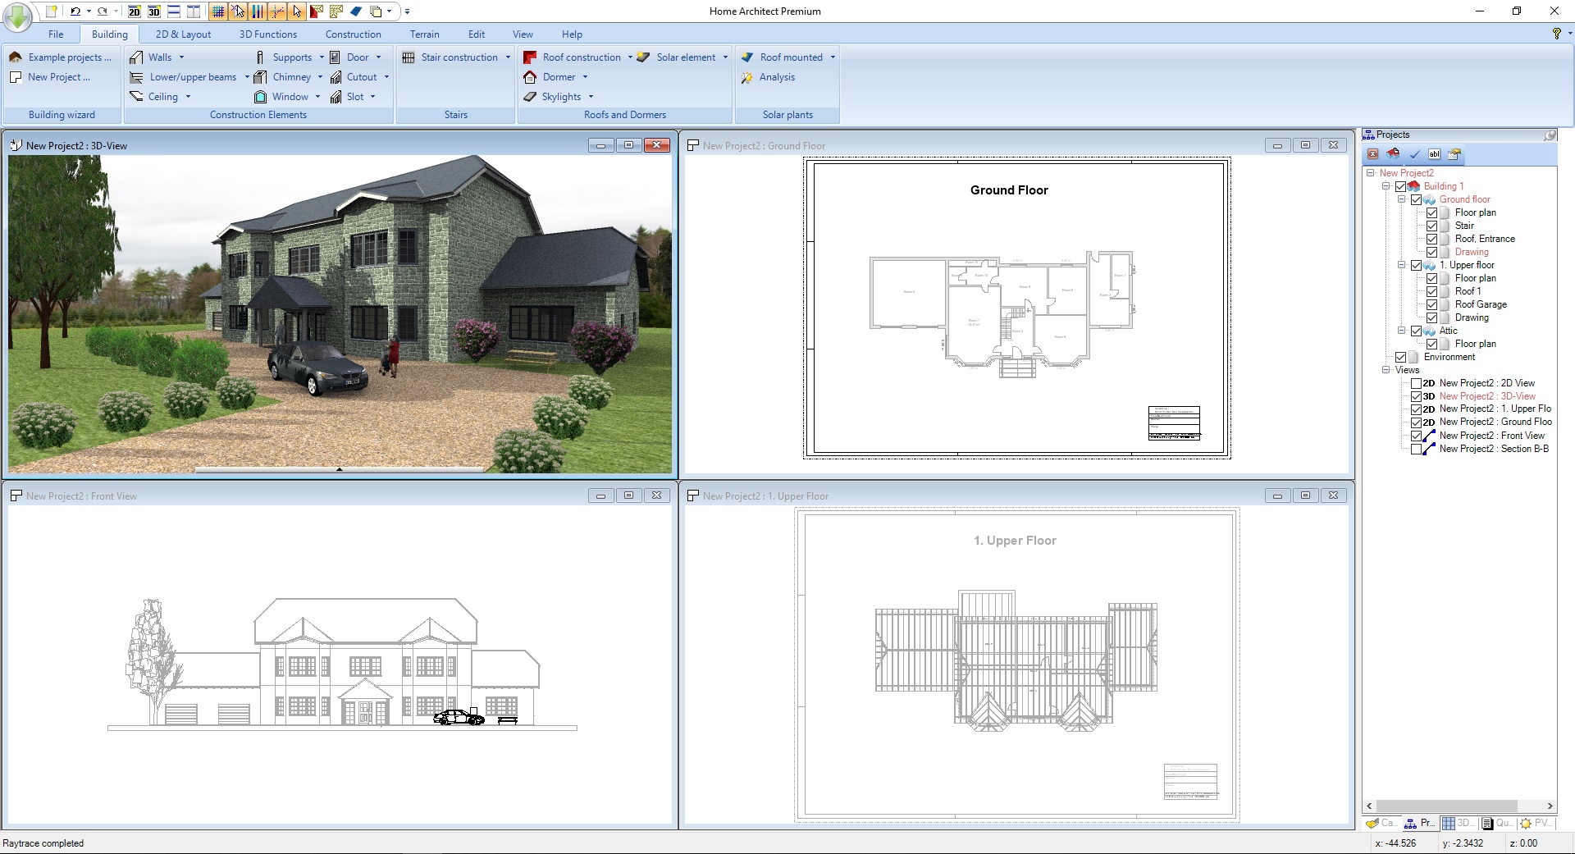The width and height of the screenshot is (1575, 854).
Task: Select the Skylights tool
Action: [560, 96]
